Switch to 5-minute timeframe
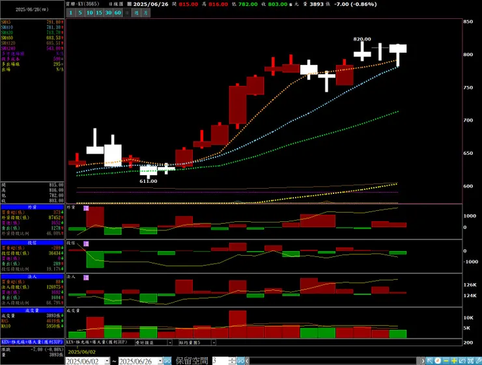The image size is (482, 365). tap(80, 12)
